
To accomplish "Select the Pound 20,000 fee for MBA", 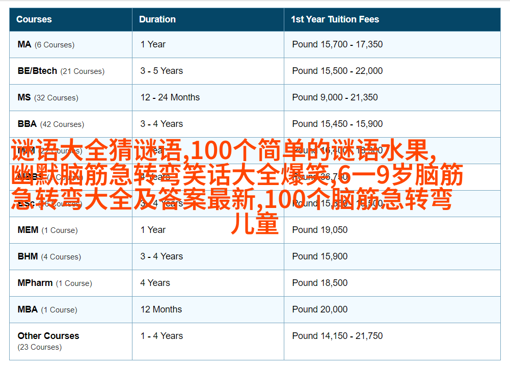I will coord(320,309).
